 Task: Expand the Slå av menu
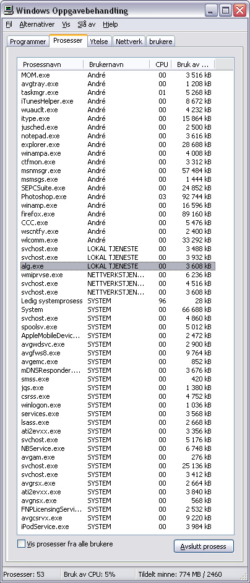point(87,25)
